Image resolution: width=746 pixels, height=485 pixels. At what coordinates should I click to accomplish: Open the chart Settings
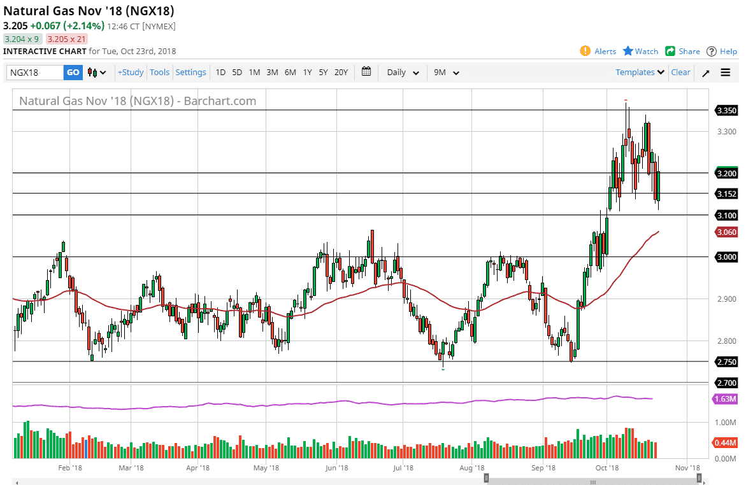[190, 73]
